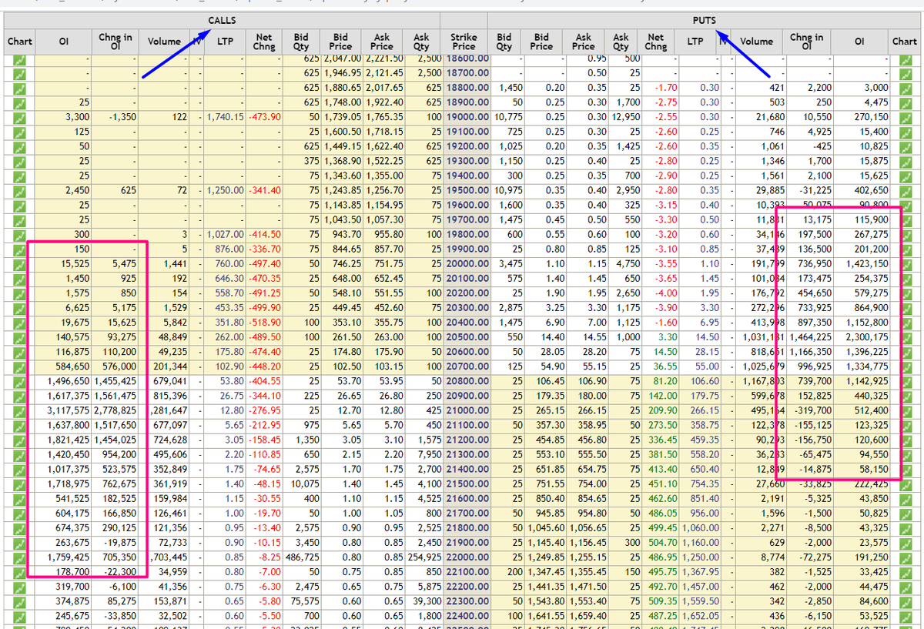
Task: Select the calls-side Volume column header
Action: pyautogui.click(x=164, y=41)
